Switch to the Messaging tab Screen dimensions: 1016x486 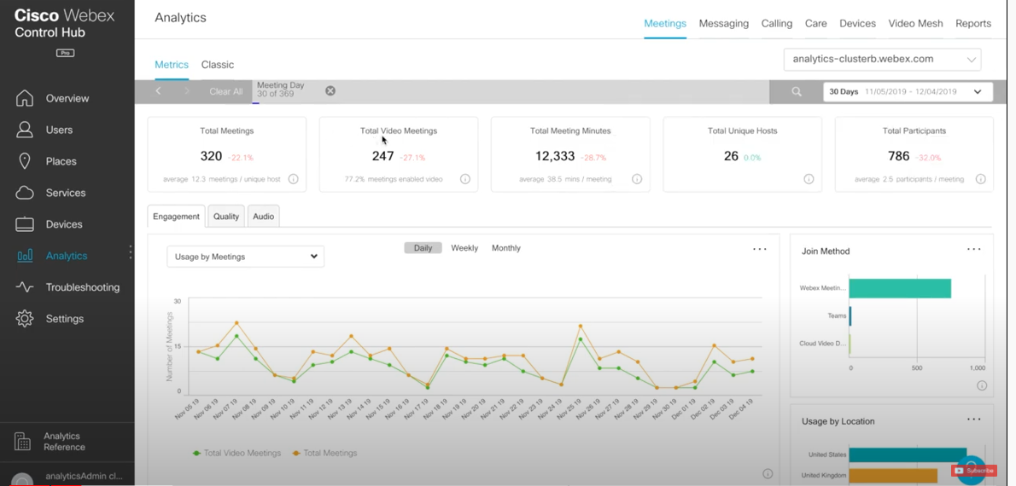click(724, 23)
